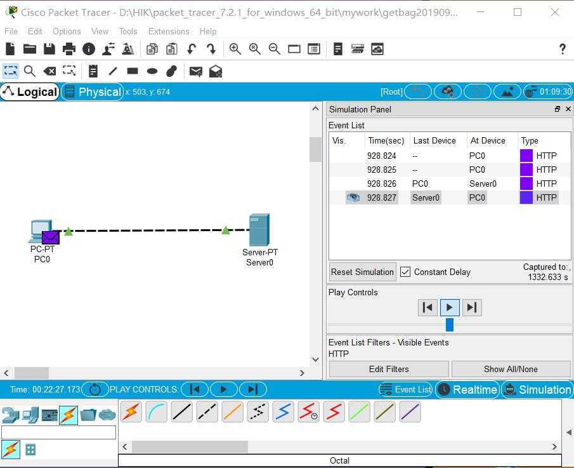Select the Server0 device in workspace

259,230
